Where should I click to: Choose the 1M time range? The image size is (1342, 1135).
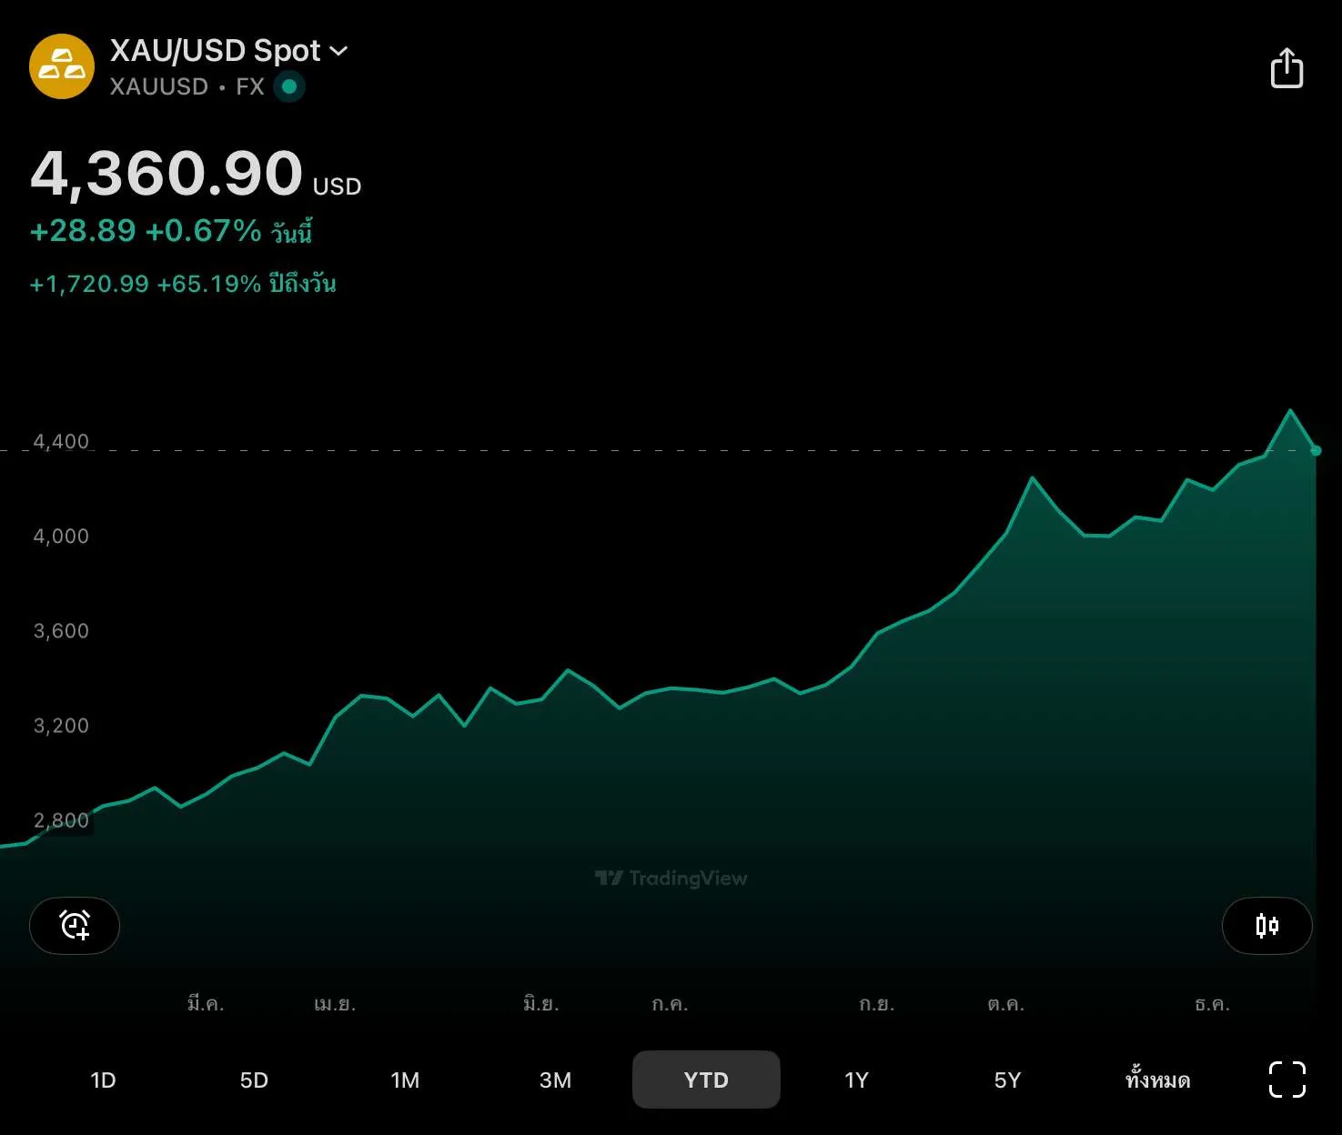405,1080
